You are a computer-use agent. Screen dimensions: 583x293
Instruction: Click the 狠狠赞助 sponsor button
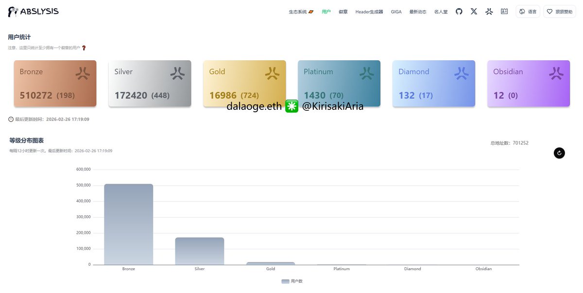click(559, 11)
